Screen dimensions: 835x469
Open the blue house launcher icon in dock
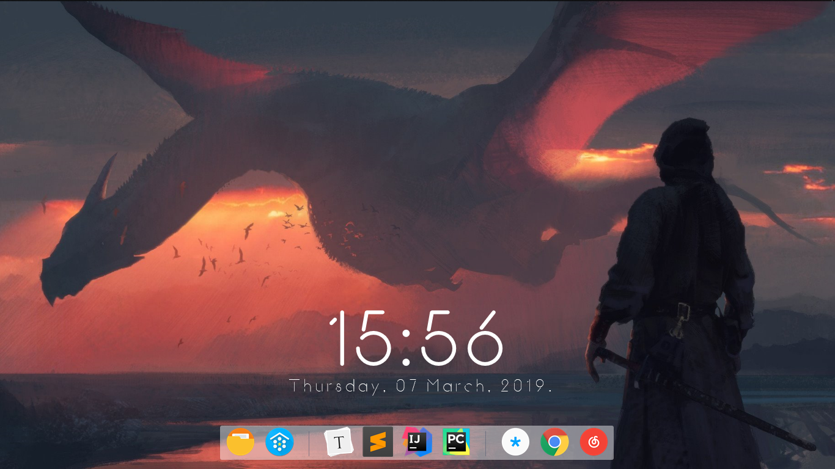(x=280, y=442)
